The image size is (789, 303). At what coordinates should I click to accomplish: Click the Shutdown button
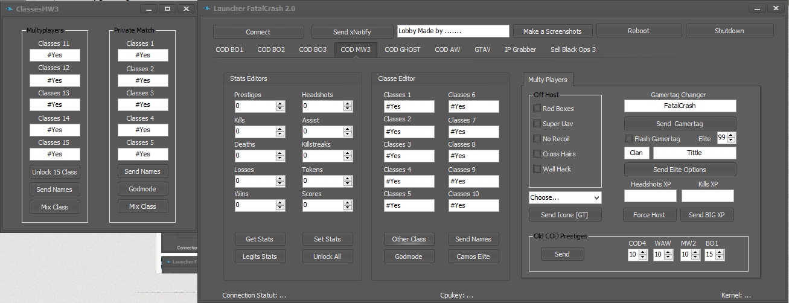click(729, 31)
